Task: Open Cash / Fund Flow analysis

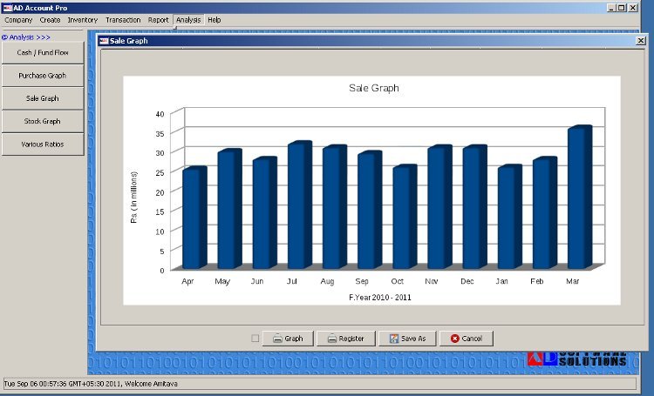Action: [43, 53]
